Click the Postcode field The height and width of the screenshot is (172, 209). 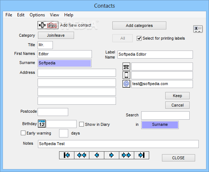pos(53,112)
